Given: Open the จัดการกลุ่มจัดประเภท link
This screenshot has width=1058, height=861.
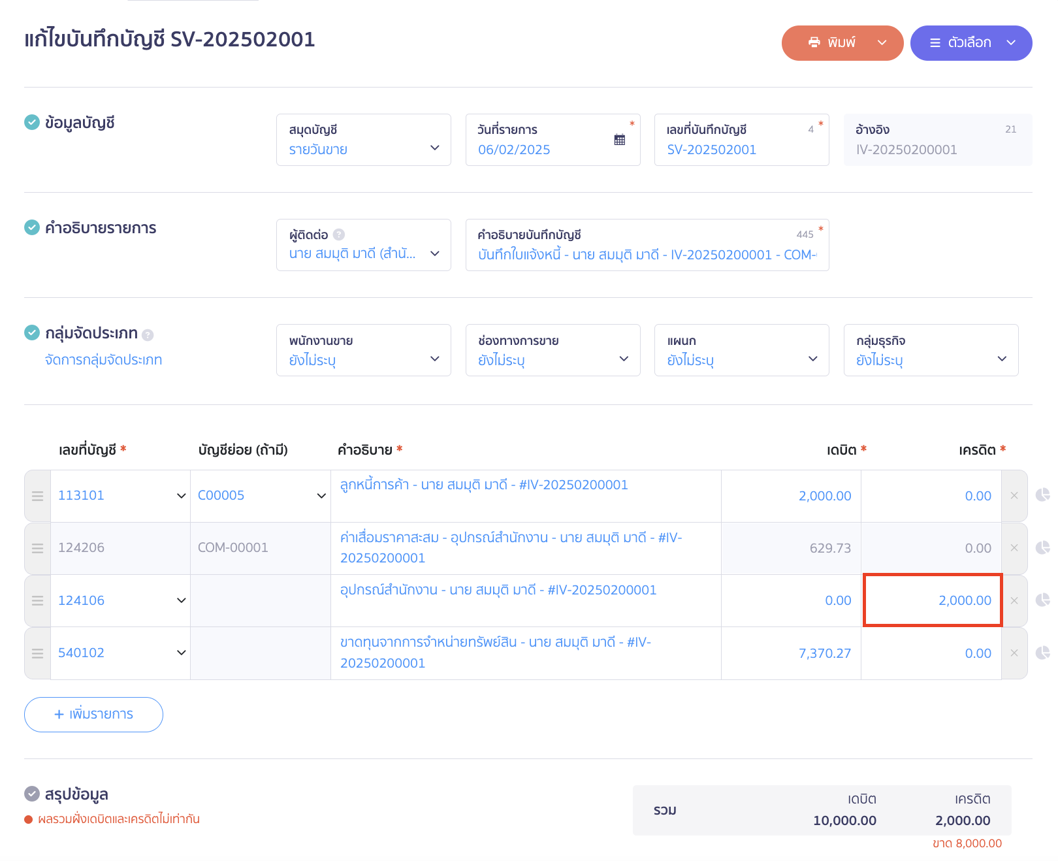Looking at the screenshot, I should [103, 360].
